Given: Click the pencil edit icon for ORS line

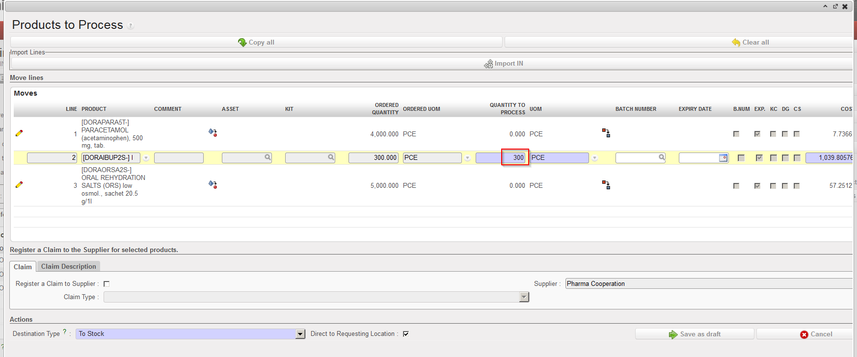Looking at the screenshot, I should tap(19, 185).
